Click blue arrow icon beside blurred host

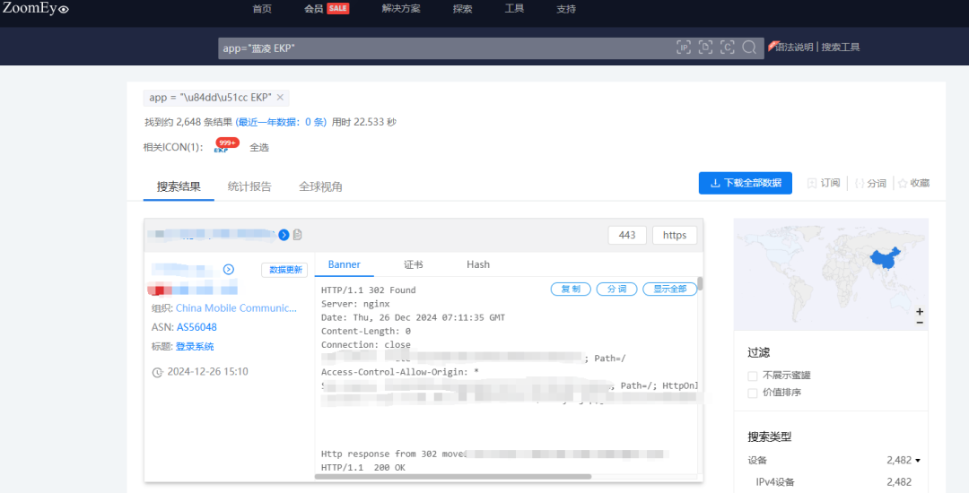coord(284,235)
